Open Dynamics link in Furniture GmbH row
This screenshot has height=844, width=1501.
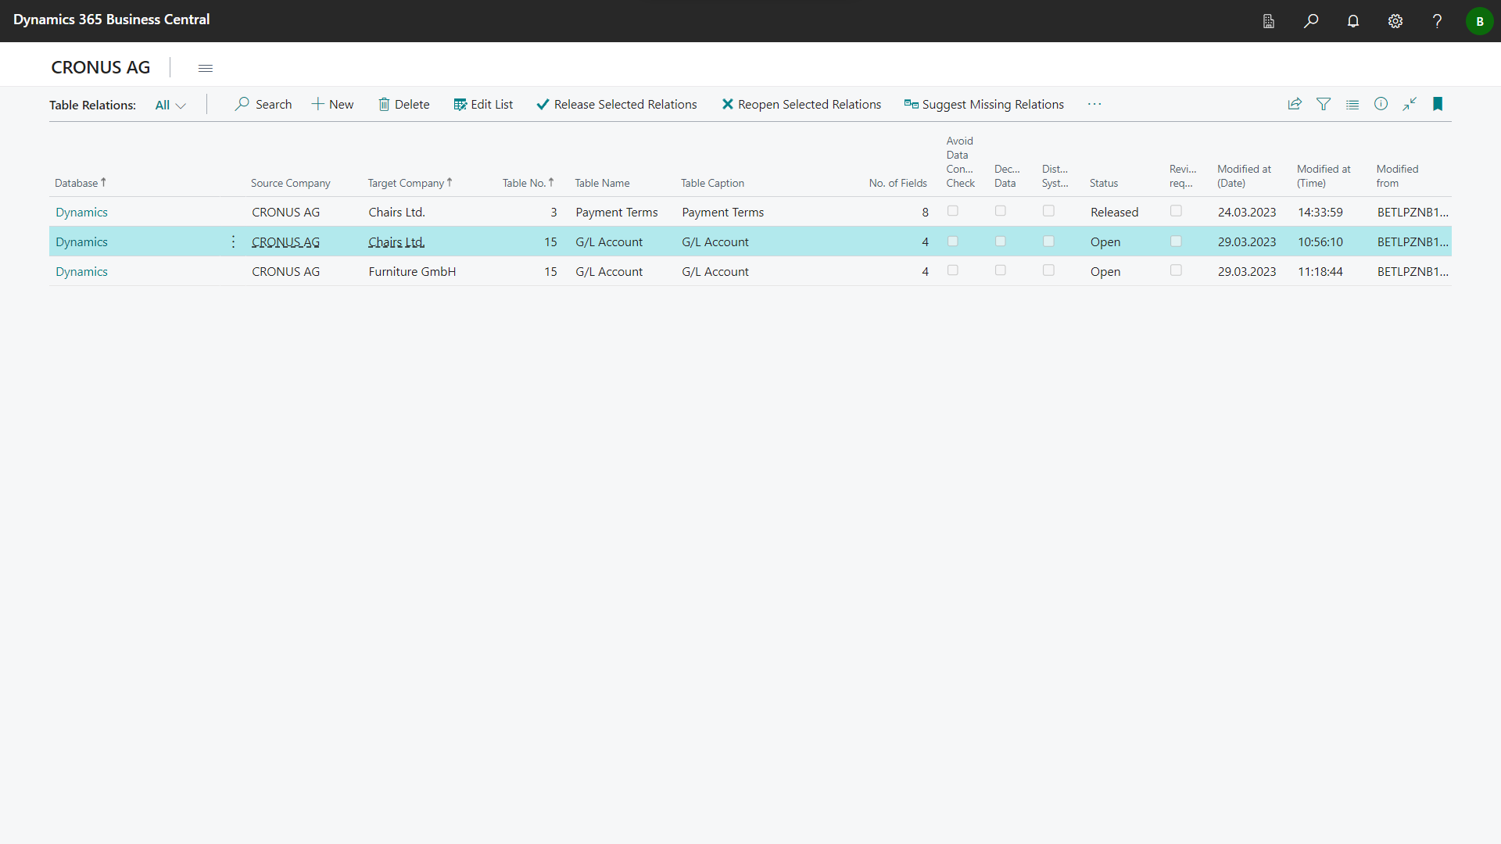81,272
